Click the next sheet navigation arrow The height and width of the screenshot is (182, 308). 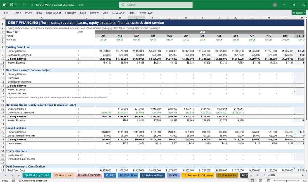click(x=12, y=175)
